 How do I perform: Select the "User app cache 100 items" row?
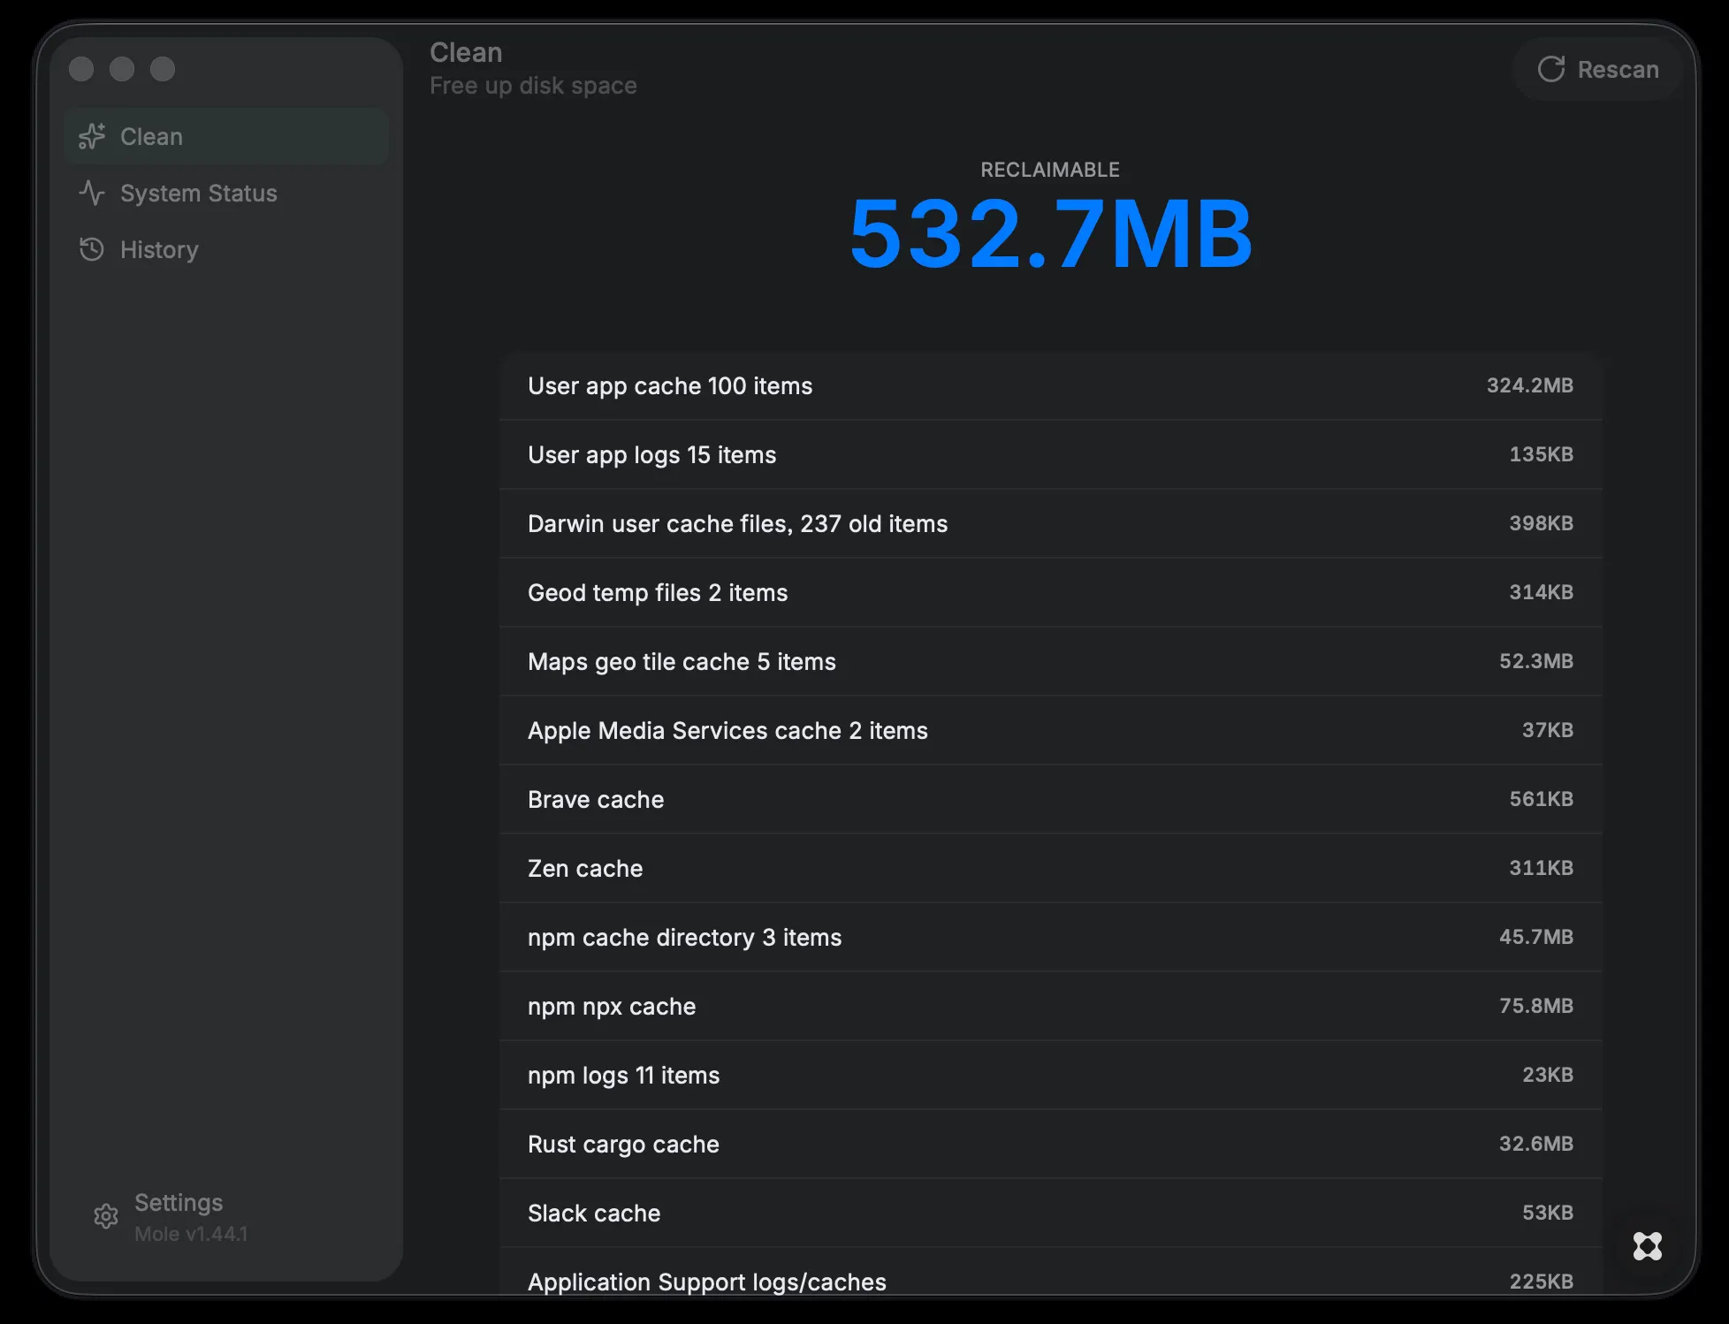(x=1050, y=385)
